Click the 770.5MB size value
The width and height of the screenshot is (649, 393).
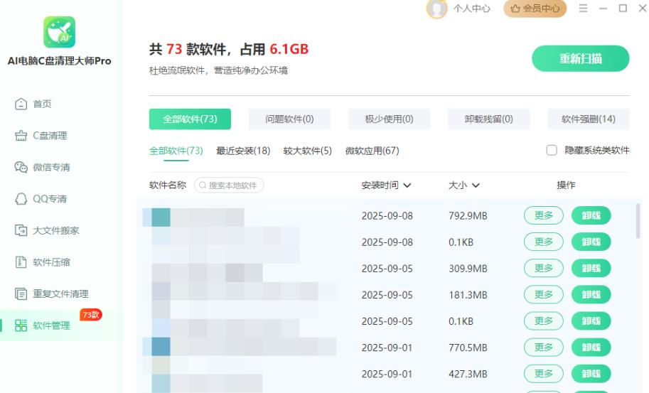tap(468, 348)
